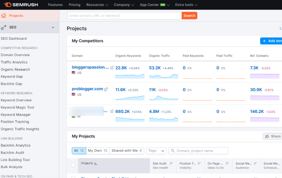The height and width of the screenshot is (178, 282).
Task: Click the orange Search button
Action: (x=189, y=16)
